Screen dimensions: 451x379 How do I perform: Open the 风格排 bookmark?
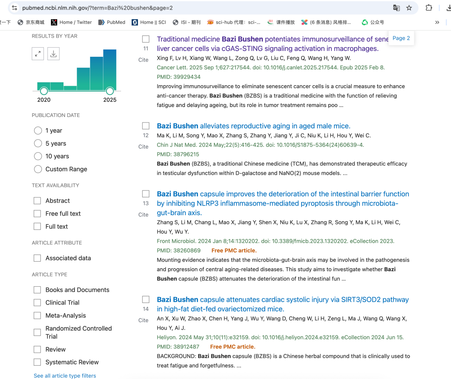point(326,22)
